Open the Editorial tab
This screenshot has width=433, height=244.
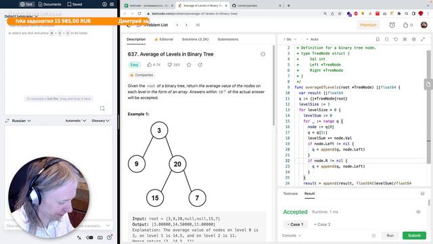(x=164, y=39)
